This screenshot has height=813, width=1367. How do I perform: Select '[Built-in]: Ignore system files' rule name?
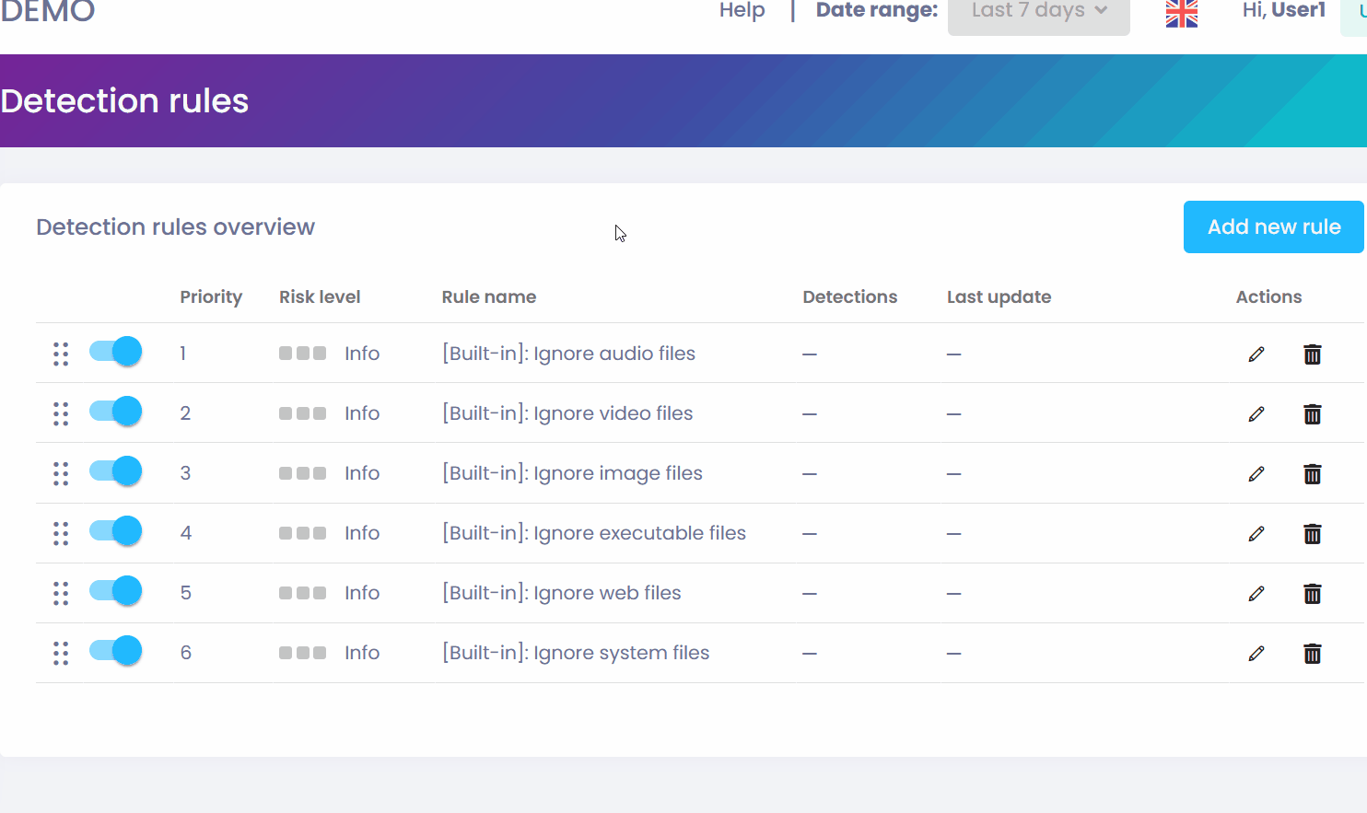576,653
